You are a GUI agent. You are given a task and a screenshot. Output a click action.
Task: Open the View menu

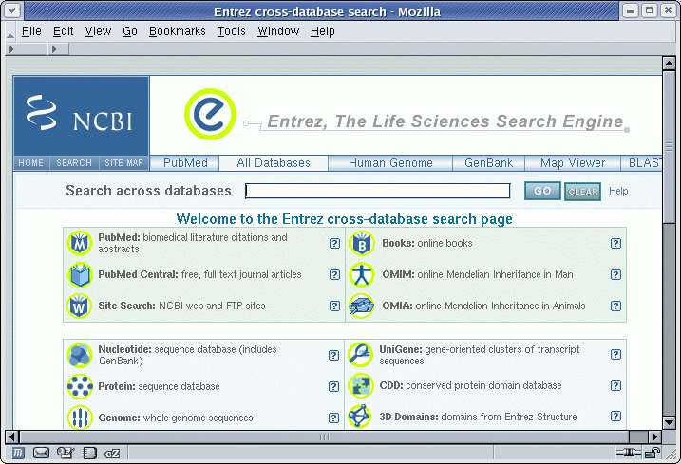click(x=98, y=31)
